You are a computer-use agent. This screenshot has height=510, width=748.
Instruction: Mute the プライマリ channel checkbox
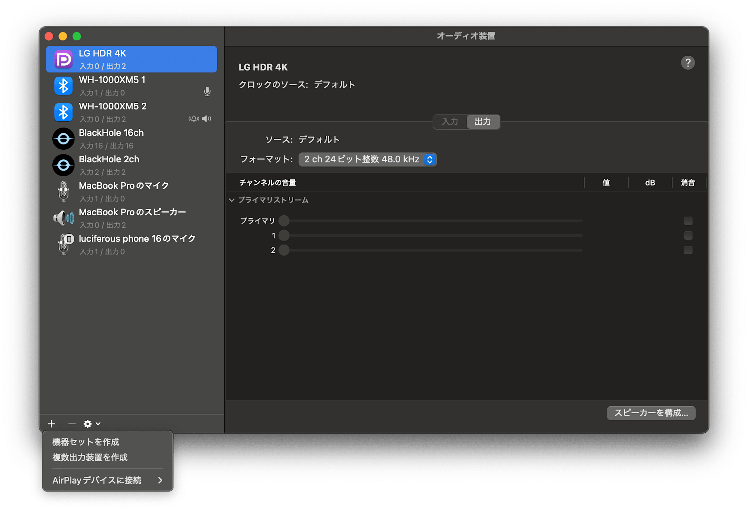coord(688,221)
